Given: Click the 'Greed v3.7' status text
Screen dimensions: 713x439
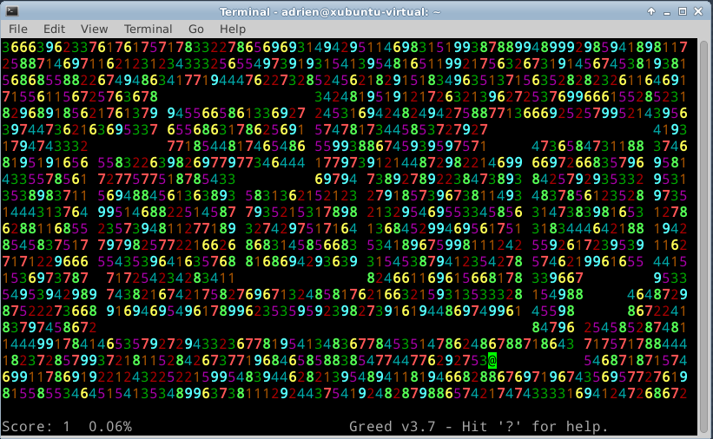Looking at the screenshot, I should 392,426.
